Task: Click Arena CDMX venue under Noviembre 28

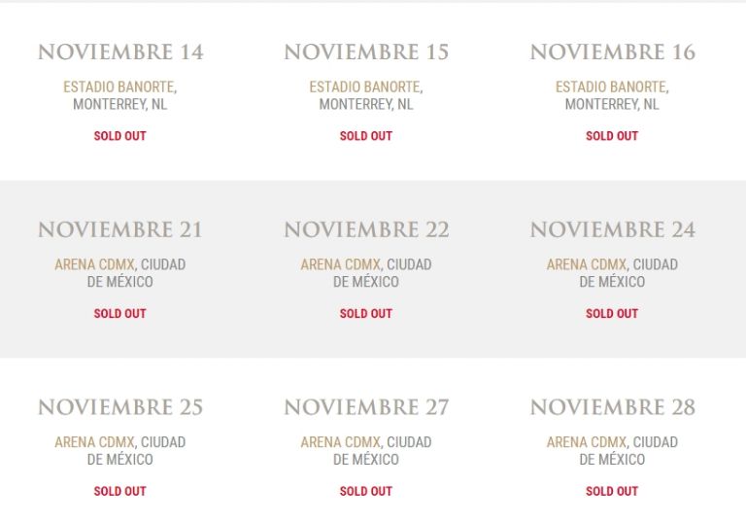Action: (x=588, y=442)
